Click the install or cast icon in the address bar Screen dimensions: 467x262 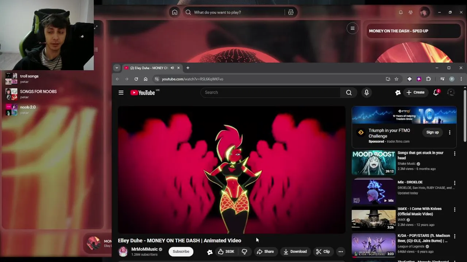[388, 79]
